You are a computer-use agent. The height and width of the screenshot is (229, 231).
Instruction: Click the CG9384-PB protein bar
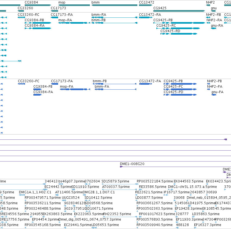(x=37, y=89)
